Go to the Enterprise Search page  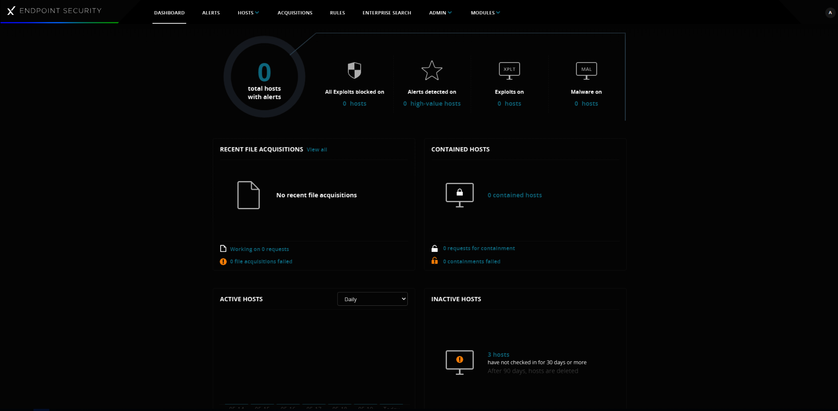(x=387, y=13)
